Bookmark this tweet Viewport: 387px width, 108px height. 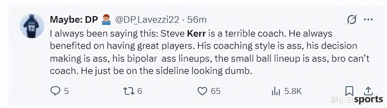[349, 91]
